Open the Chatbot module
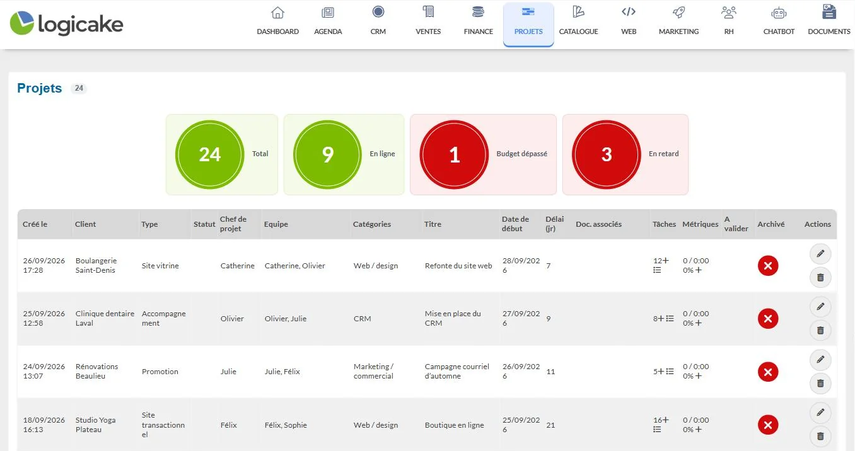 point(779,20)
